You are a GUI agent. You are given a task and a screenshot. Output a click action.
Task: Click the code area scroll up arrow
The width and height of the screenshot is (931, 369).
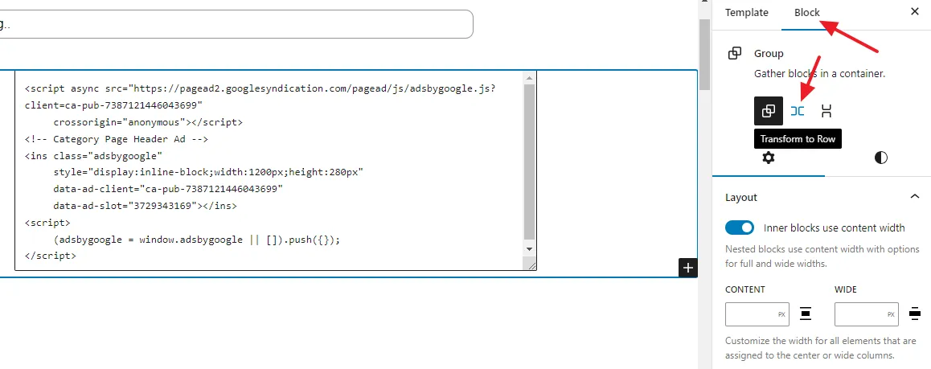(x=529, y=77)
